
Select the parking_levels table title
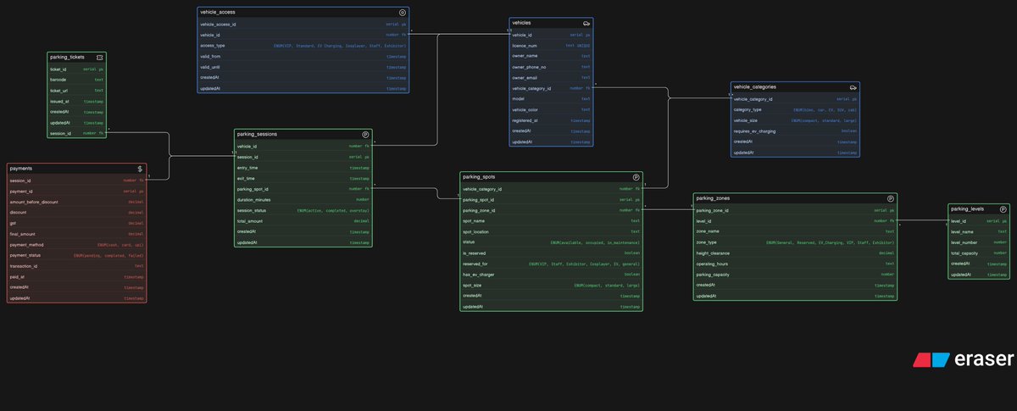coord(967,208)
